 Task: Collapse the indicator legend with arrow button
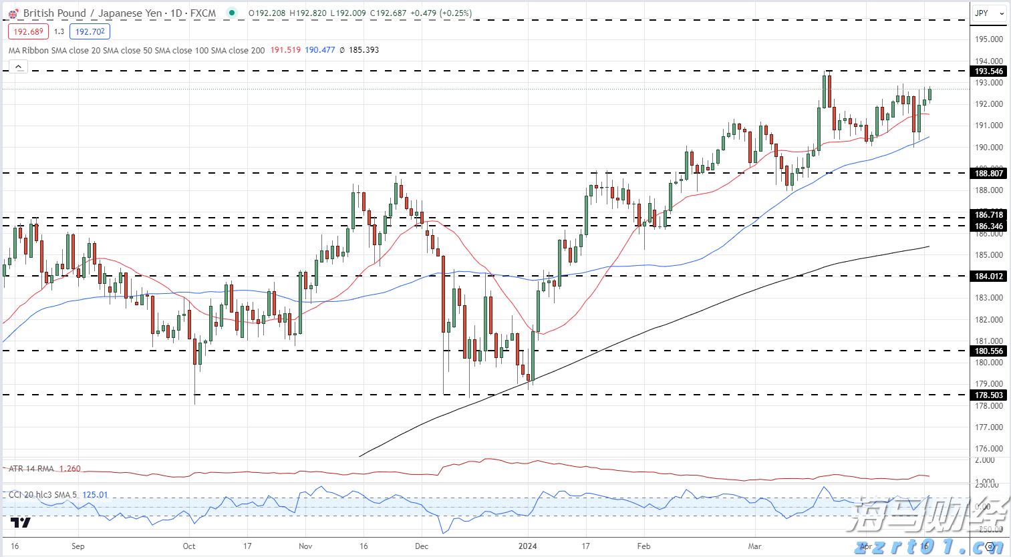19,67
